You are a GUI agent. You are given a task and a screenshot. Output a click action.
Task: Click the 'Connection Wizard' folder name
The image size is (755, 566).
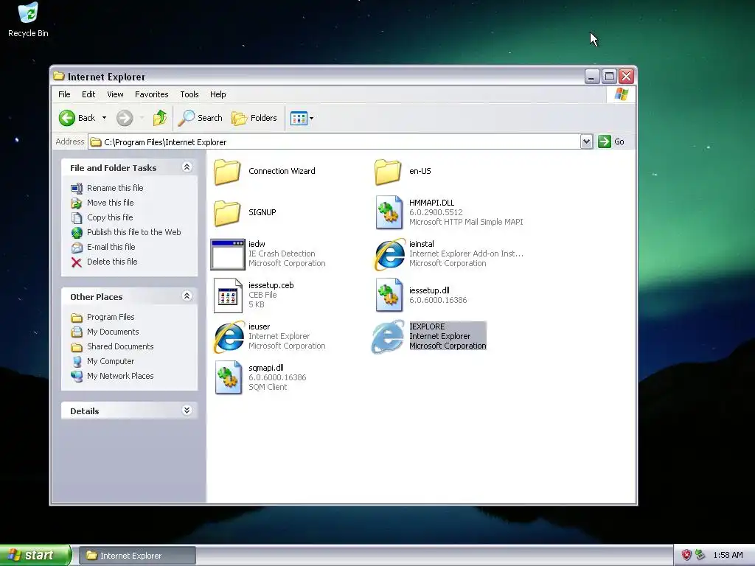click(x=282, y=171)
